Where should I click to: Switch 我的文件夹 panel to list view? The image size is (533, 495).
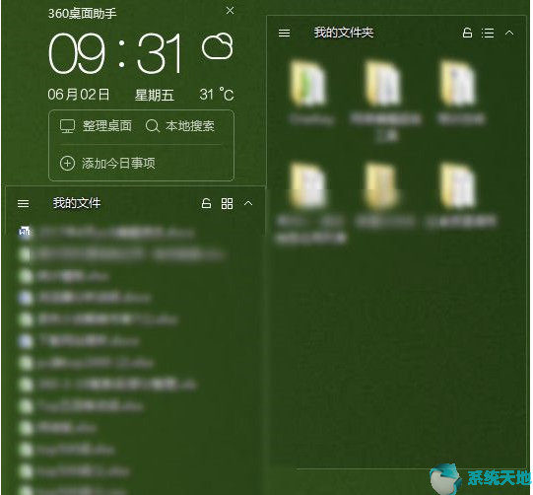tap(488, 33)
